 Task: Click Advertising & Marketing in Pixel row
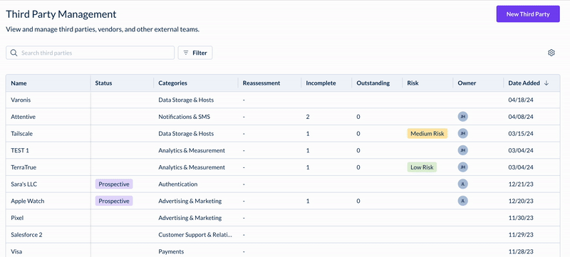pos(190,218)
